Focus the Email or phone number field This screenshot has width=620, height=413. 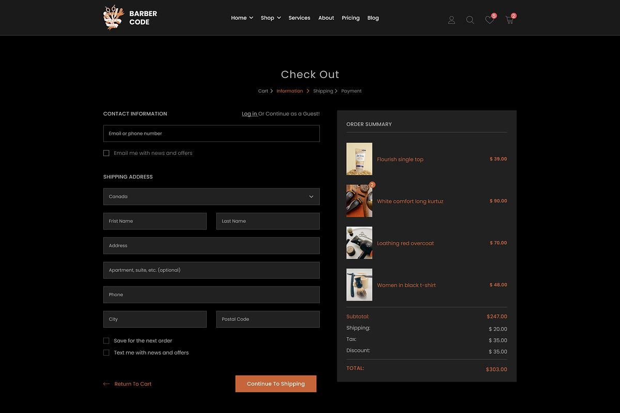(x=211, y=133)
